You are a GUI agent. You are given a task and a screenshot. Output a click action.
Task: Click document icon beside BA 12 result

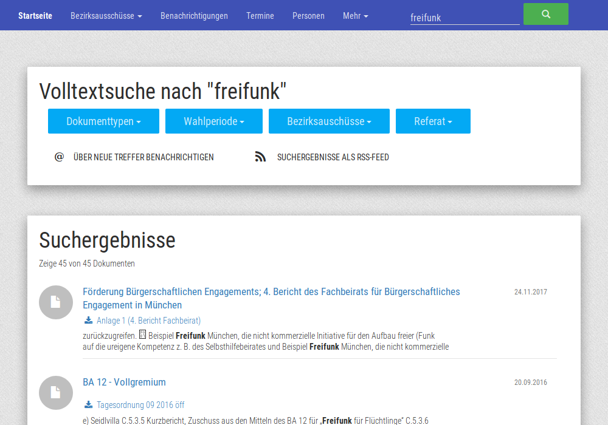pyautogui.click(x=55, y=392)
